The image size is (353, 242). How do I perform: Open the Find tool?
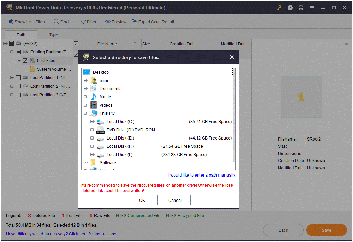[x=61, y=22]
